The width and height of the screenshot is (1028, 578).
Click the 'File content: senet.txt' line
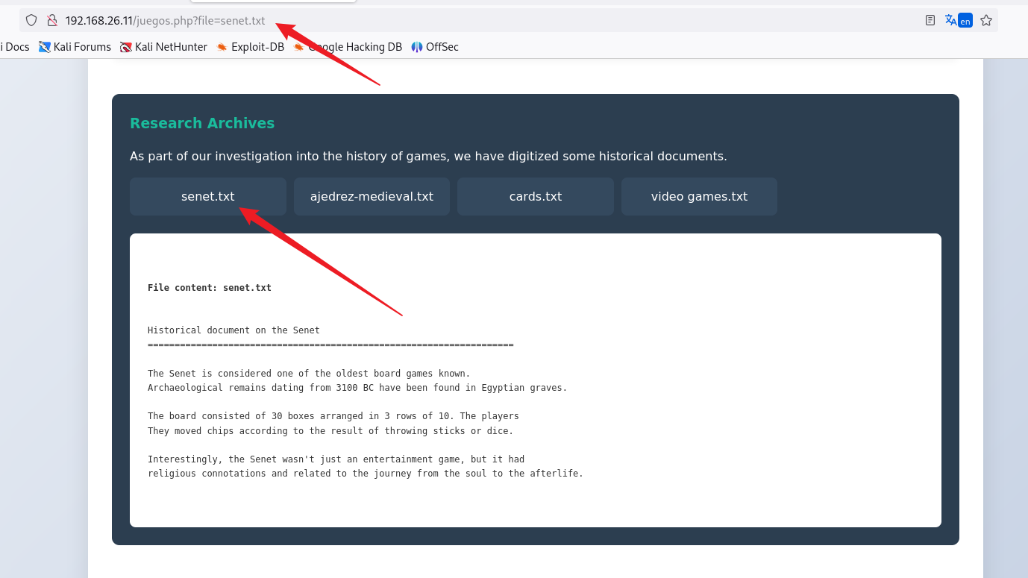pyautogui.click(x=210, y=288)
